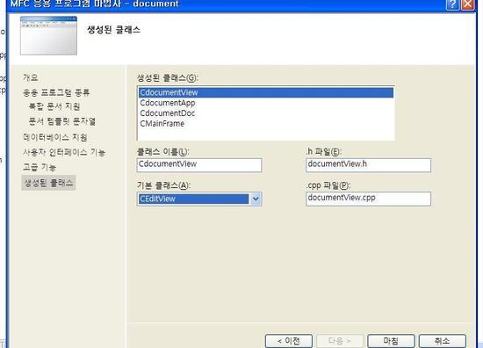483x348 pixels.
Task: Click the application preview thumbnail image
Action: pyautogui.click(x=48, y=36)
